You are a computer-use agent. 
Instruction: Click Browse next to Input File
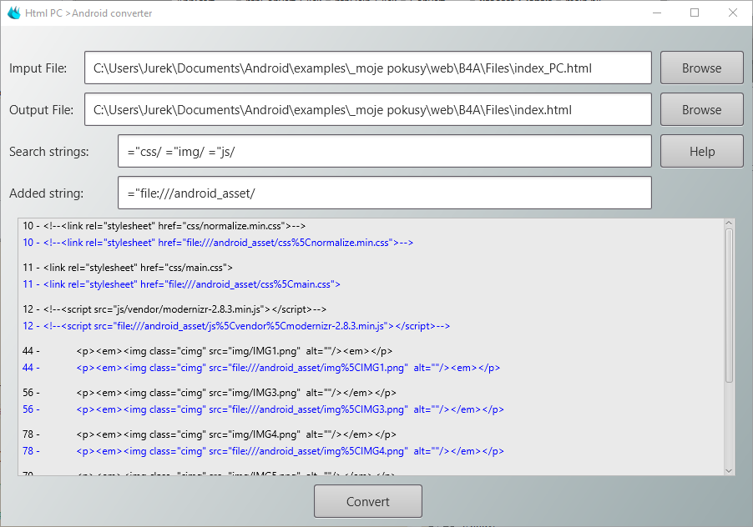pos(701,68)
